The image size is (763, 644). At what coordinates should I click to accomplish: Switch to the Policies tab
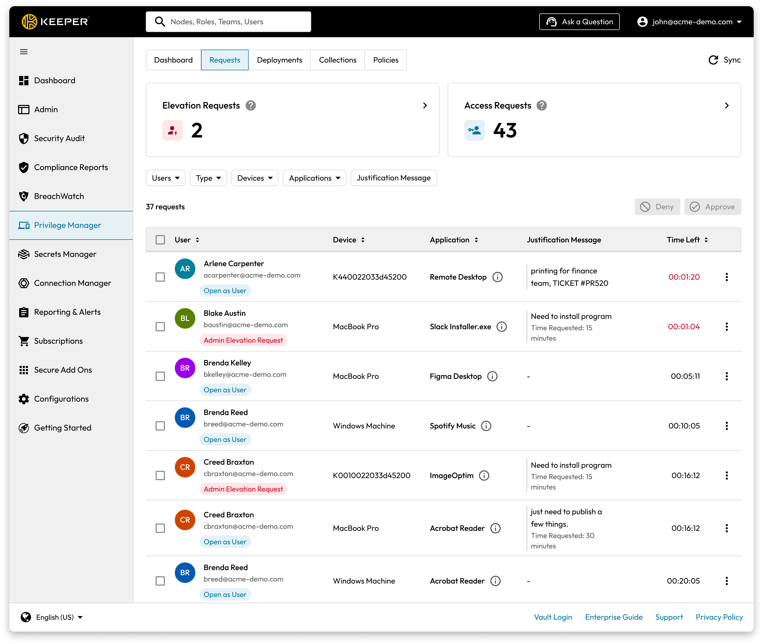tap(386, 60)
